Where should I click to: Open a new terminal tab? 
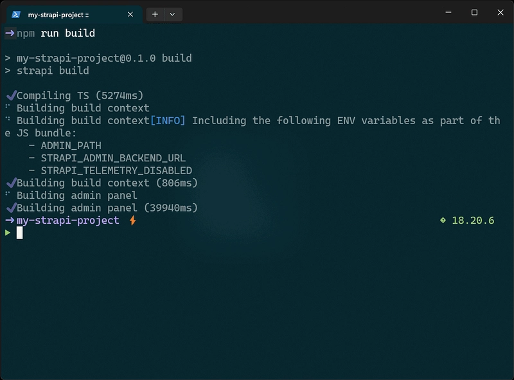coord(155,14)
